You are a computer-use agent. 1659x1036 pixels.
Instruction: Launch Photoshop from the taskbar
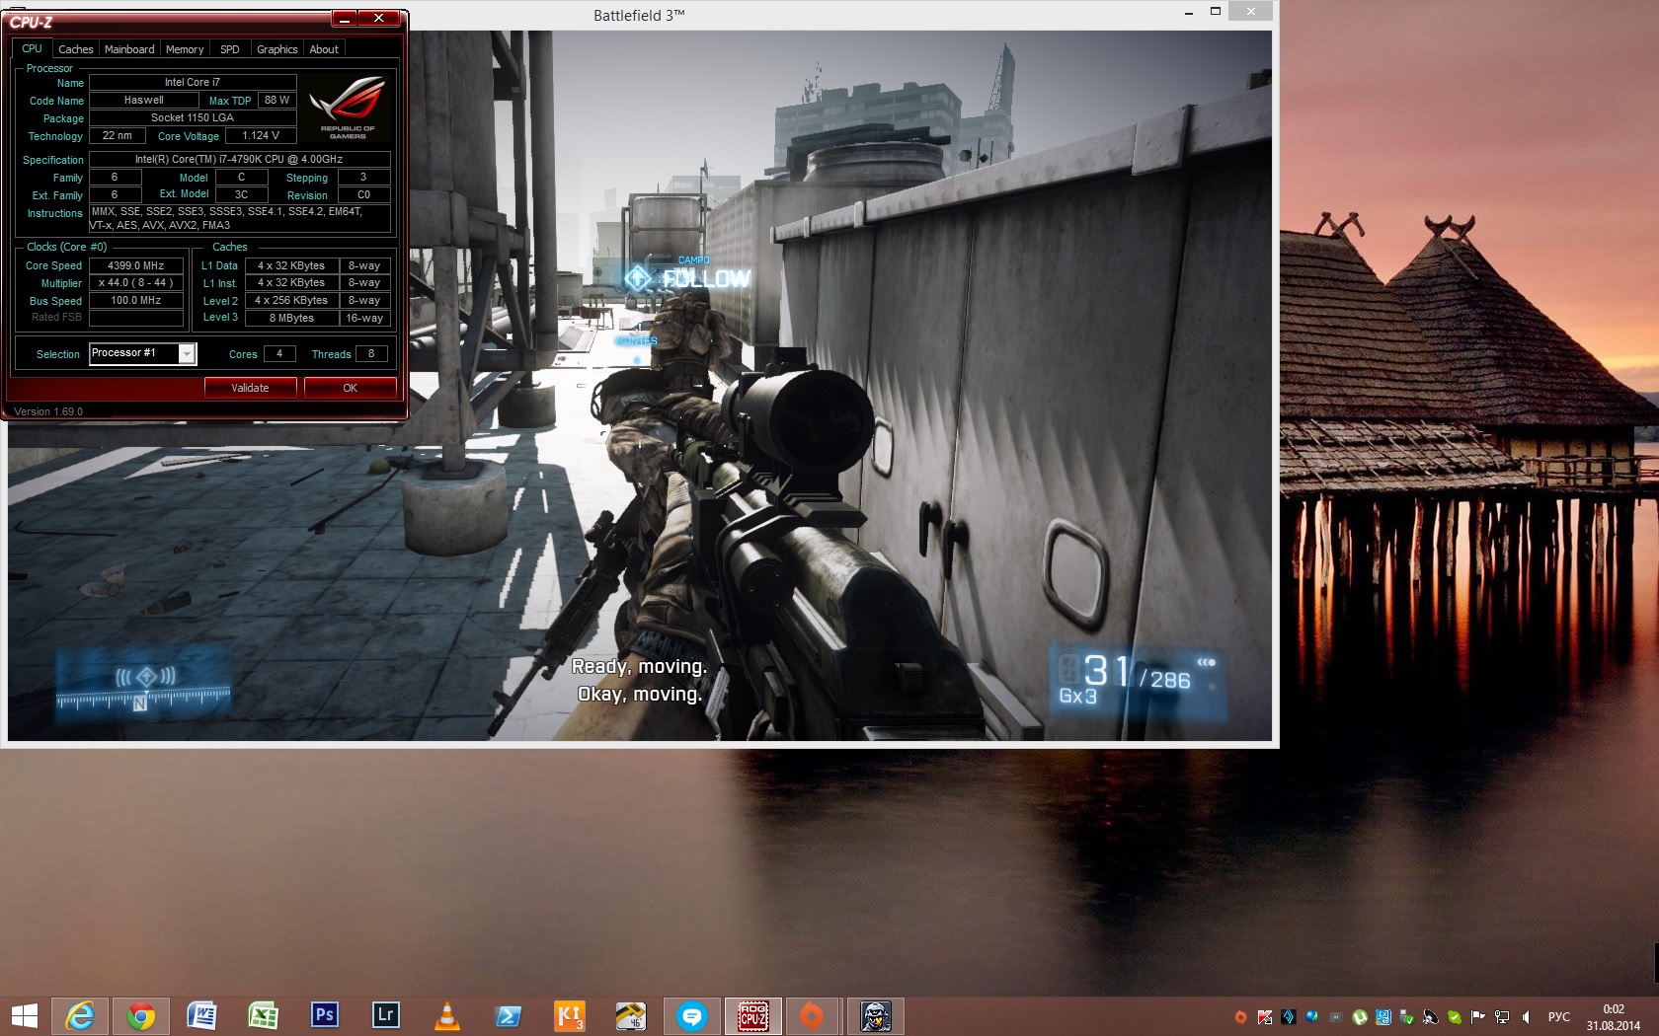[325, 1015]
